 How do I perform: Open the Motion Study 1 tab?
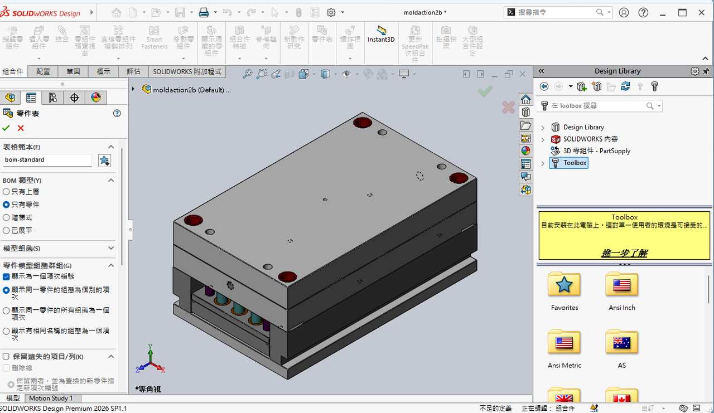tap(51, 399)
